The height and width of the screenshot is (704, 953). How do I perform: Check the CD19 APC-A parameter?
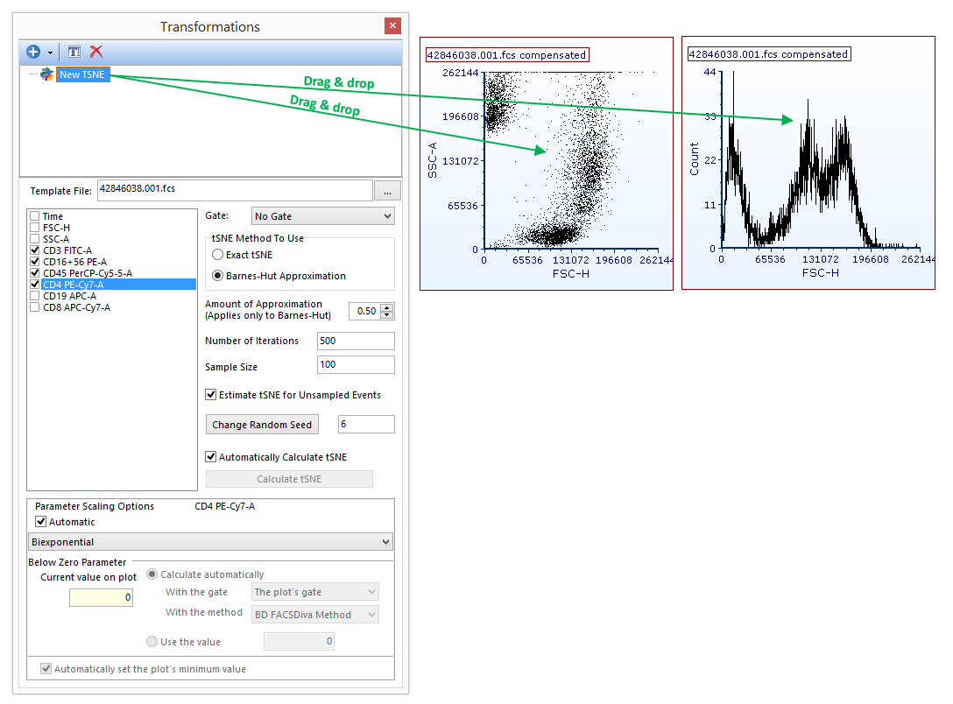(x=34, y=296)
